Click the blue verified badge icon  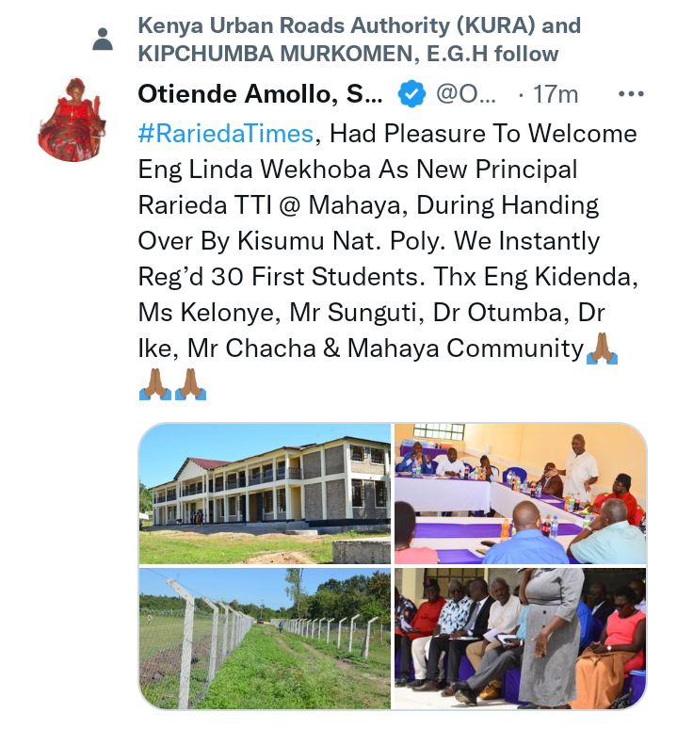(x=411, y=94)
